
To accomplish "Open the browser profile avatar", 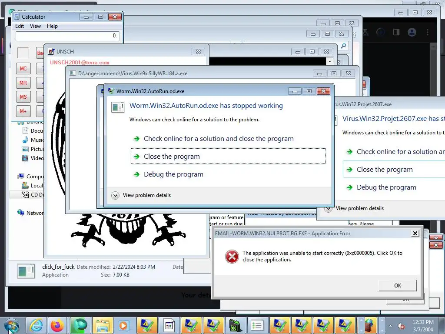I will tap(412, 32).
